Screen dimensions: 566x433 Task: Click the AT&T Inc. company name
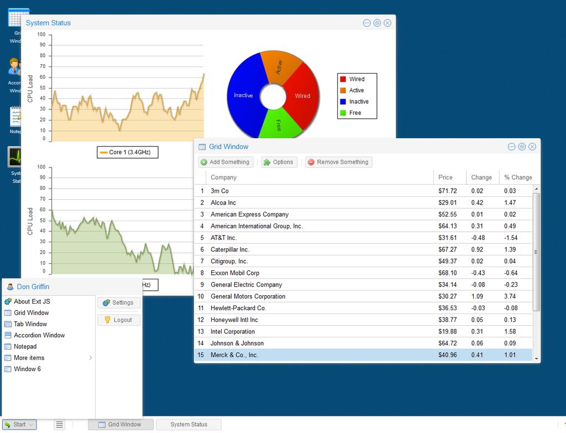click(x=224, y=238)
